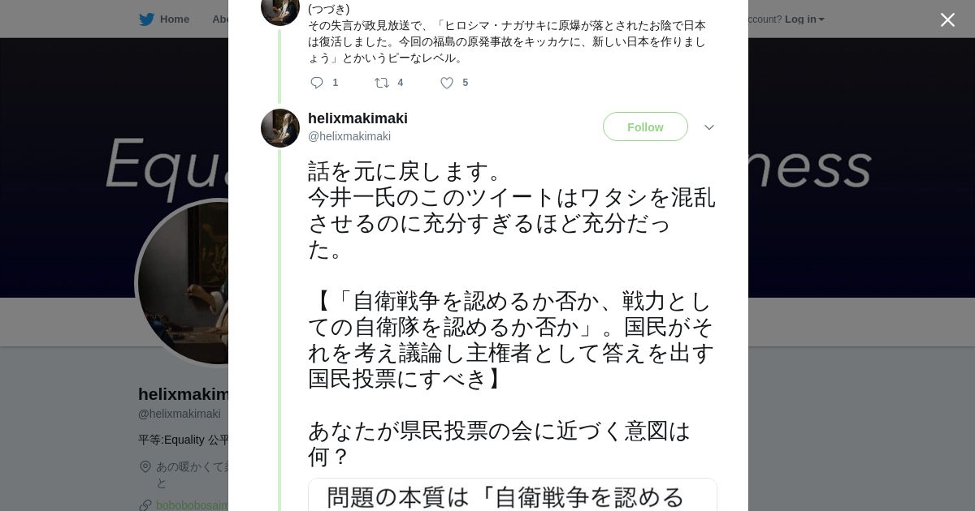Viewport: 975px width, 511px height.
Task: Click the avatar on the previous tweet at top
Action: (x=280, y=10)
